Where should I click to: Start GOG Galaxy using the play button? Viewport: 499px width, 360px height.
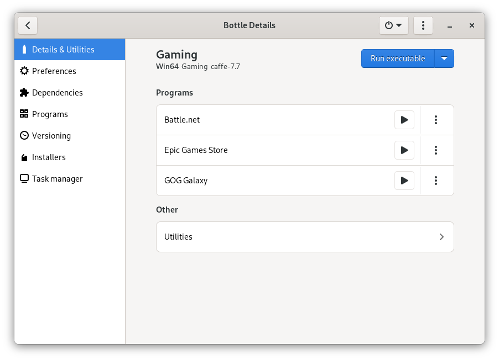click(404, 181)
